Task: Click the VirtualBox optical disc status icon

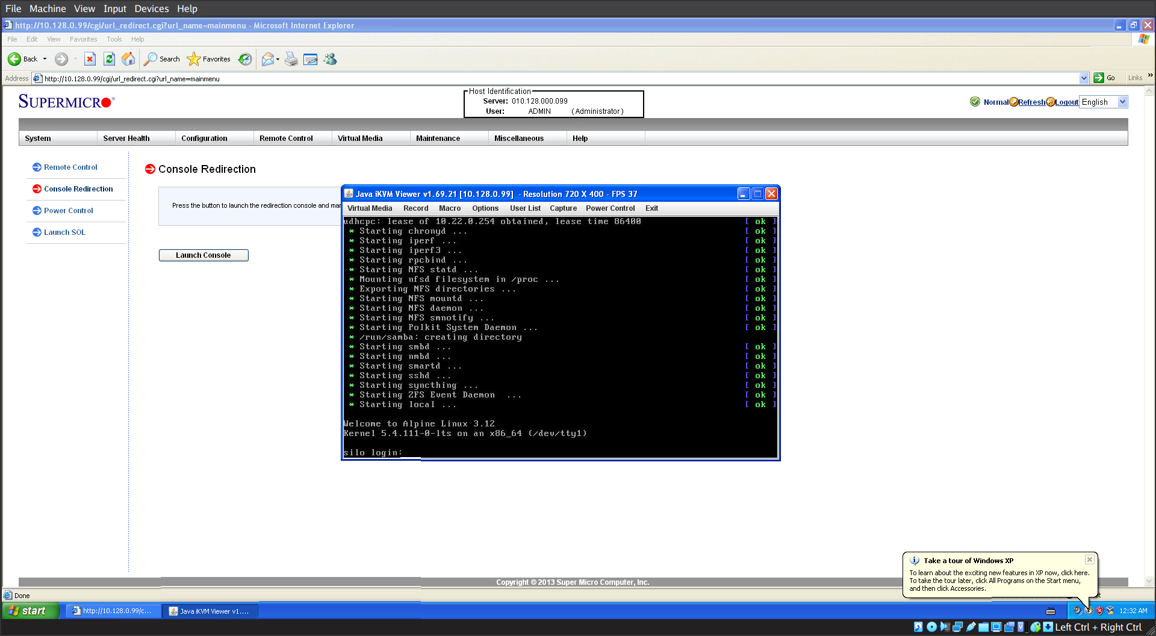Action: click(931, 627)
